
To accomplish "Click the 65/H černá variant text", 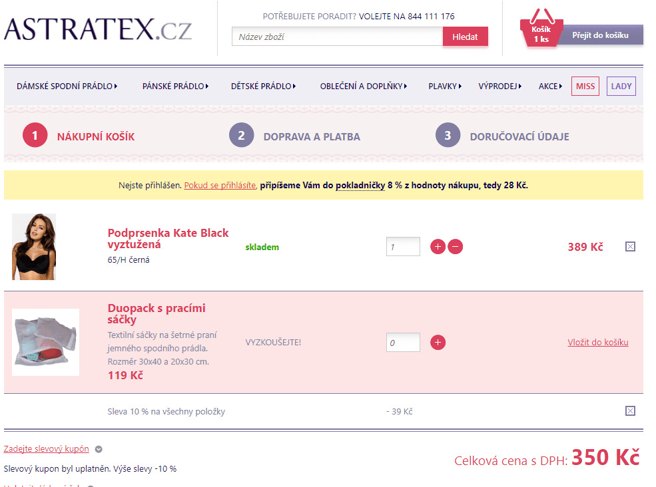I will [x=129, y=259].
